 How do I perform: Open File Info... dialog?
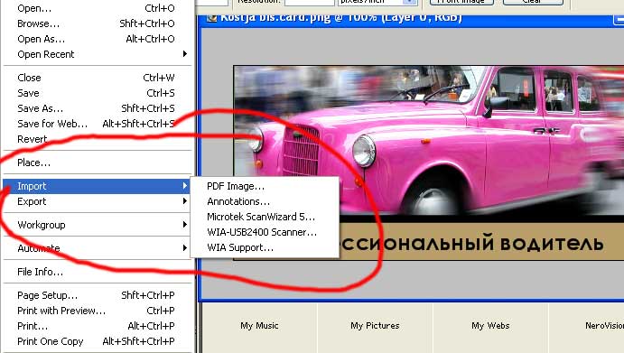coord(98,272)
